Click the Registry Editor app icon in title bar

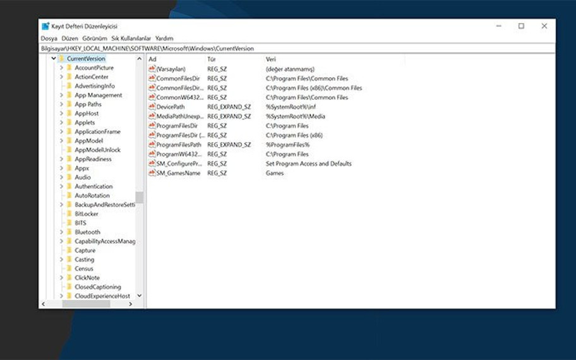pyautogui.click(x=45, y=27)
